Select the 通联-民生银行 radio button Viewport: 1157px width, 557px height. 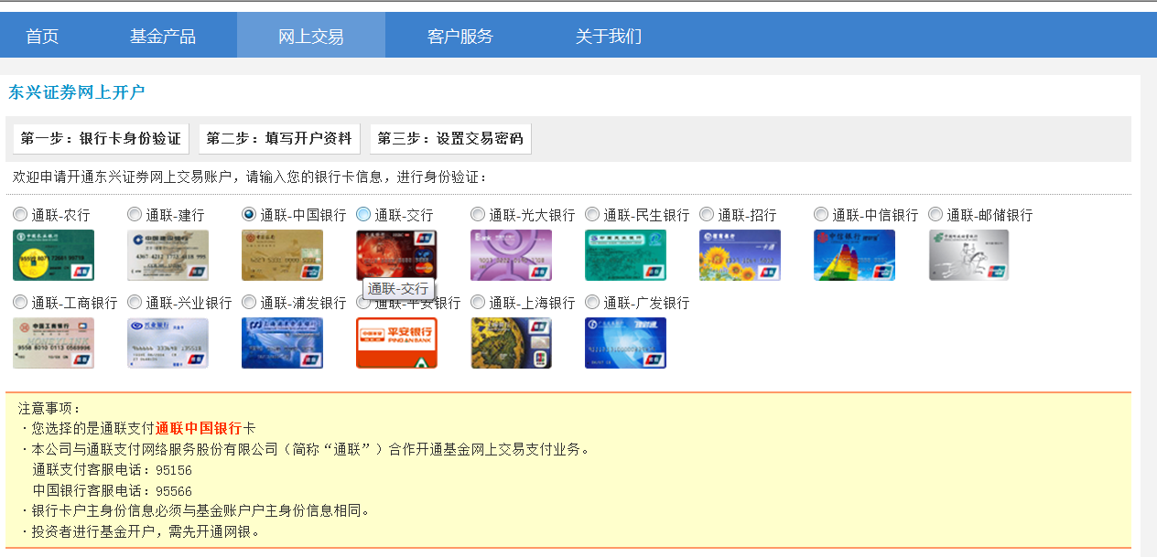[x=592, y=214]
